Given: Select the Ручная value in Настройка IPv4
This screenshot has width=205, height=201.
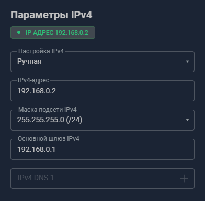Looking at the screenshot, I should (29, 61).
